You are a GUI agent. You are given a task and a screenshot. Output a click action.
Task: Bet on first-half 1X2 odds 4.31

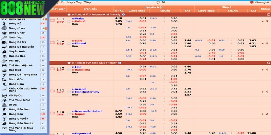(x=252, y=44)
